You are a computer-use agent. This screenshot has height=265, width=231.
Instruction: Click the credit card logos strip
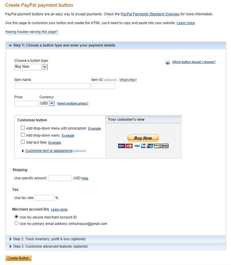click(x=143, y=146)
